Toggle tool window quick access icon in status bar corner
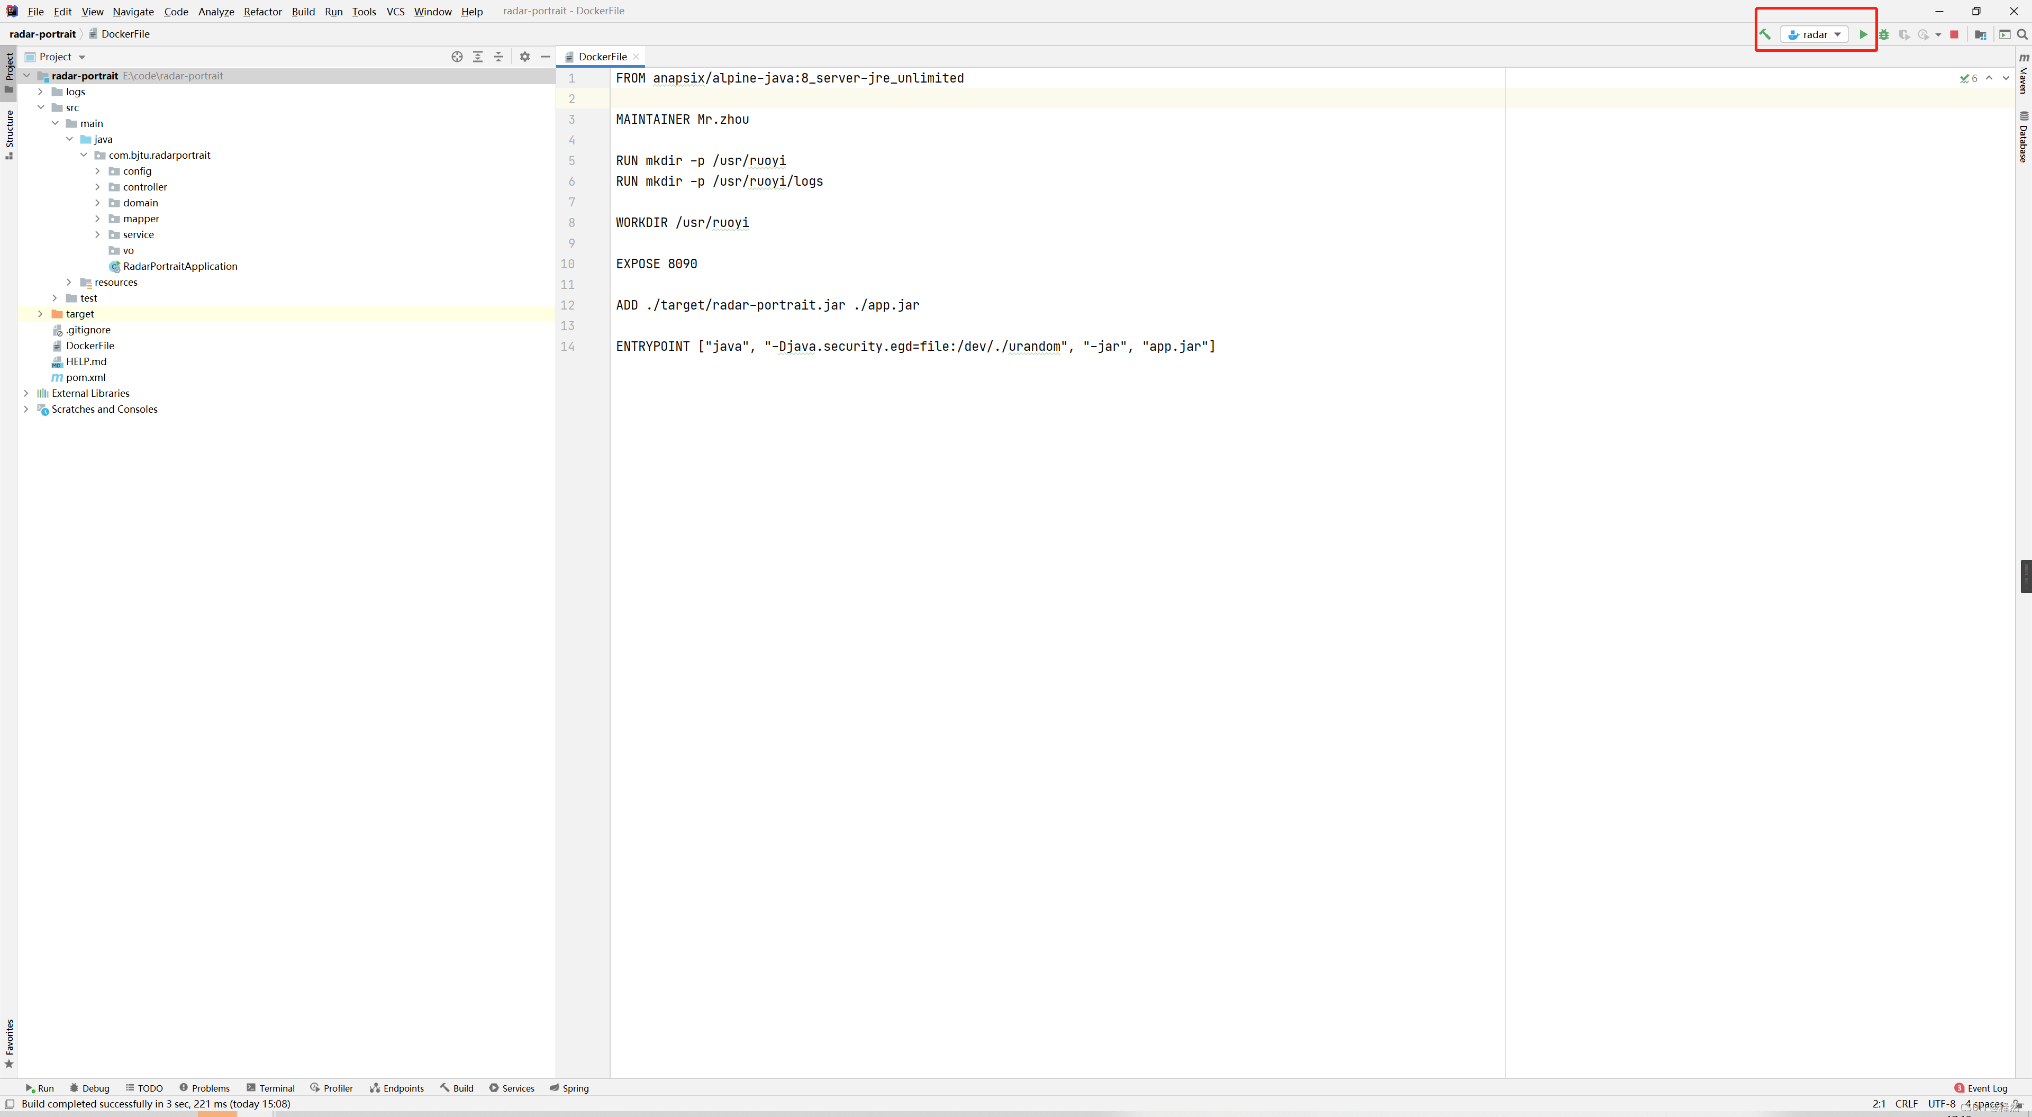The image size is (2032, 1117). 10,1104
